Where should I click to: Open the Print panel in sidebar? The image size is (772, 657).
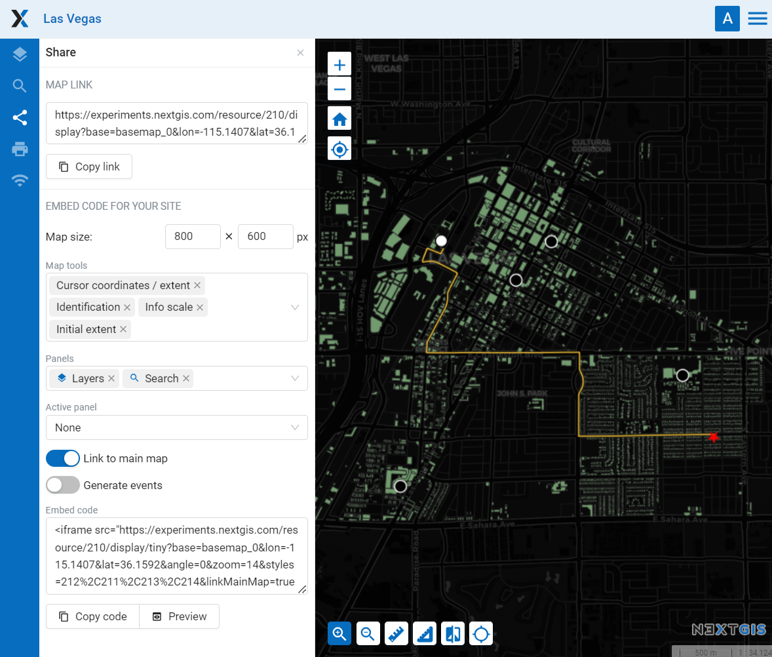pos(20,149)
